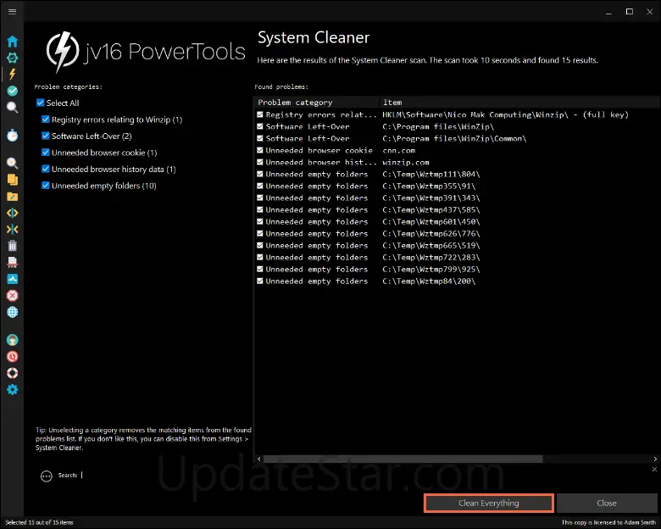The image size is (661, 529).
Task: Toggle Unneeded empty folders (10) category checkbox
Action: [46, 185]
